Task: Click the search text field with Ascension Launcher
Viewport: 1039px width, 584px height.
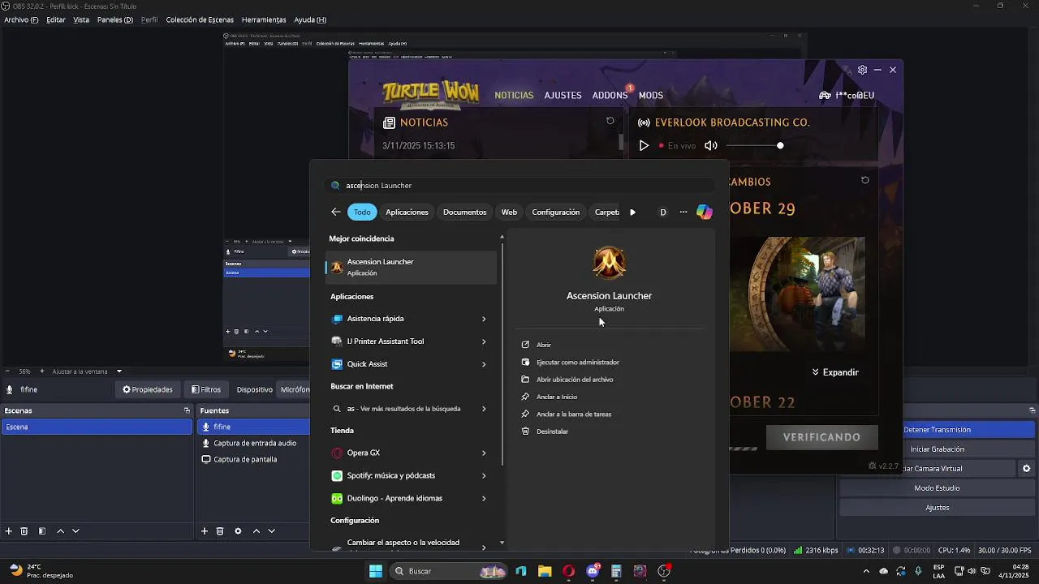Action: coord(519,185)
